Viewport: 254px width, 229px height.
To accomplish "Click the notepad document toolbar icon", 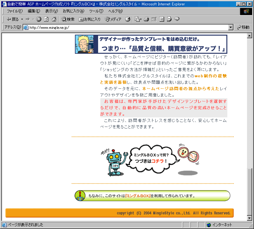I will (162, 19).
